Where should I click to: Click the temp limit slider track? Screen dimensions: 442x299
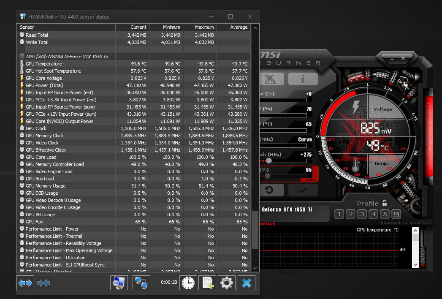tap(283, 130)
